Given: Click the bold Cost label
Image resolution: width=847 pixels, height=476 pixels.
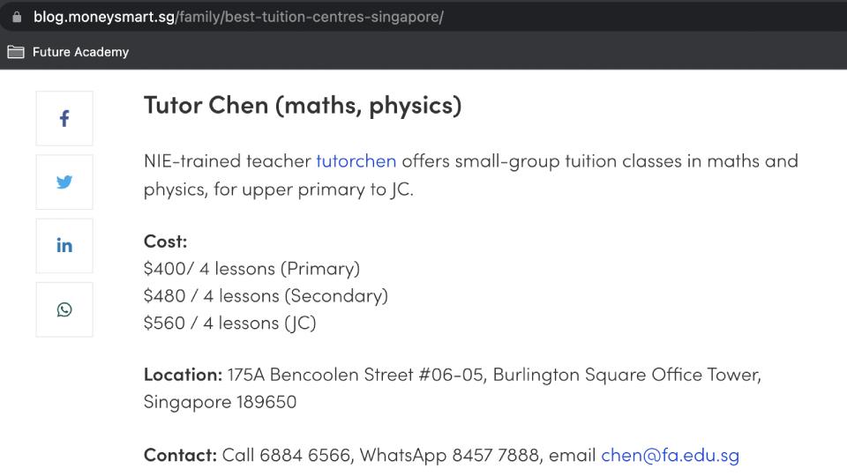Looking at the screenshot, I should 166,242.
